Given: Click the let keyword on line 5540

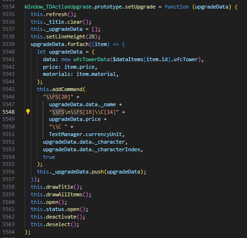Looking at the screenshot, I should coord(41,52).
